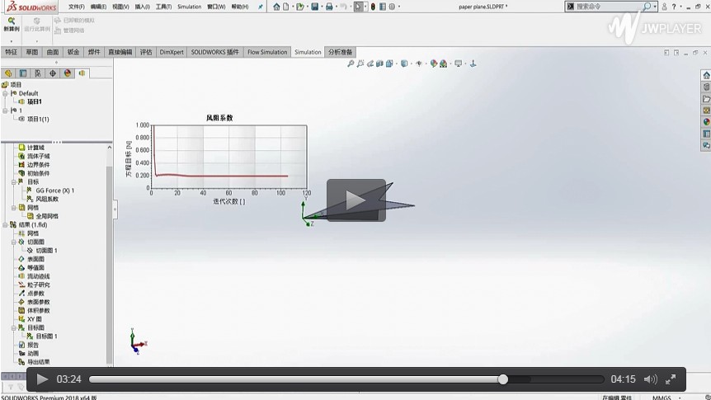Screen dimensions: 711x400
Task: Click the Save icon in top toolbar
Action: coord(314,7)
